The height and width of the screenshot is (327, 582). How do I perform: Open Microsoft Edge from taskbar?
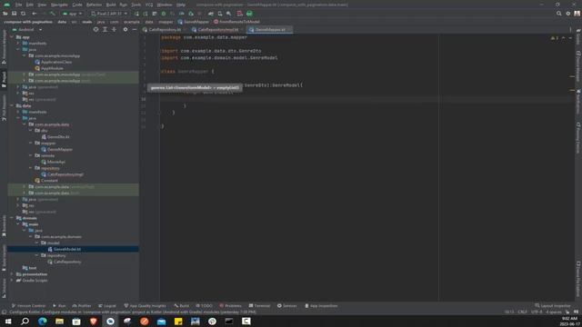[x=43, y=321]
